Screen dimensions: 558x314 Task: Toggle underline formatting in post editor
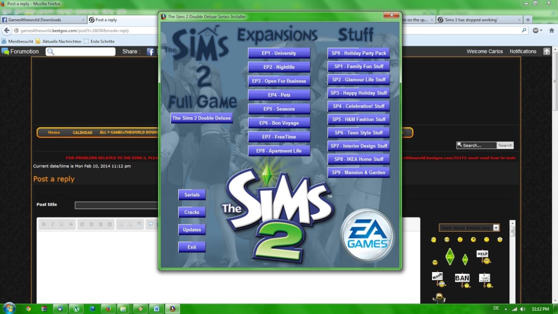(62, 224)
